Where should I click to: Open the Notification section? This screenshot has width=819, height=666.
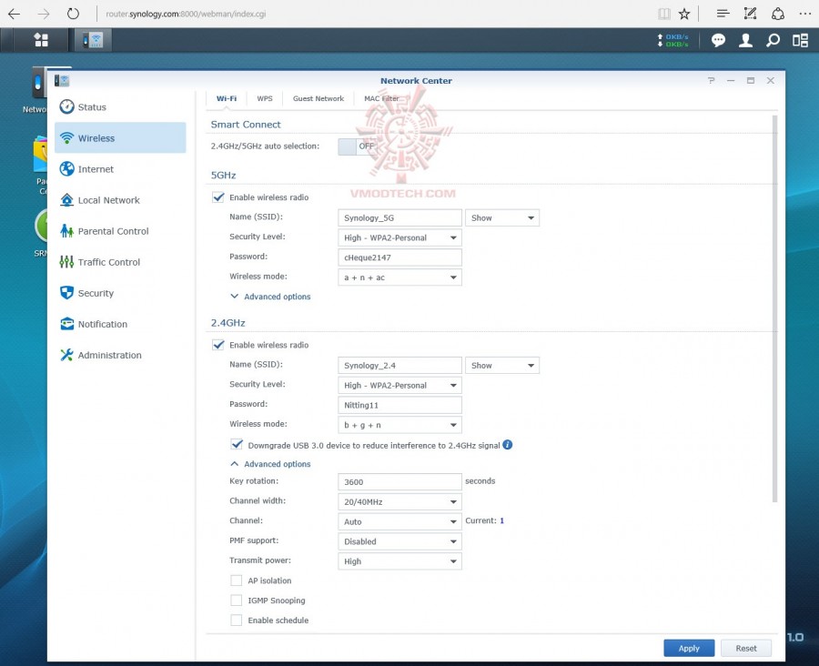click(x=120, y=324)
